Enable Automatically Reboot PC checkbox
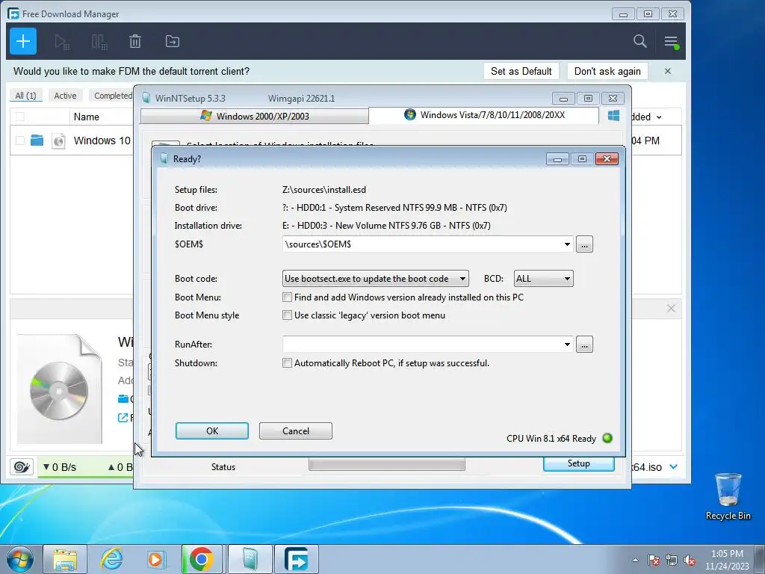 tap(288, 363)
